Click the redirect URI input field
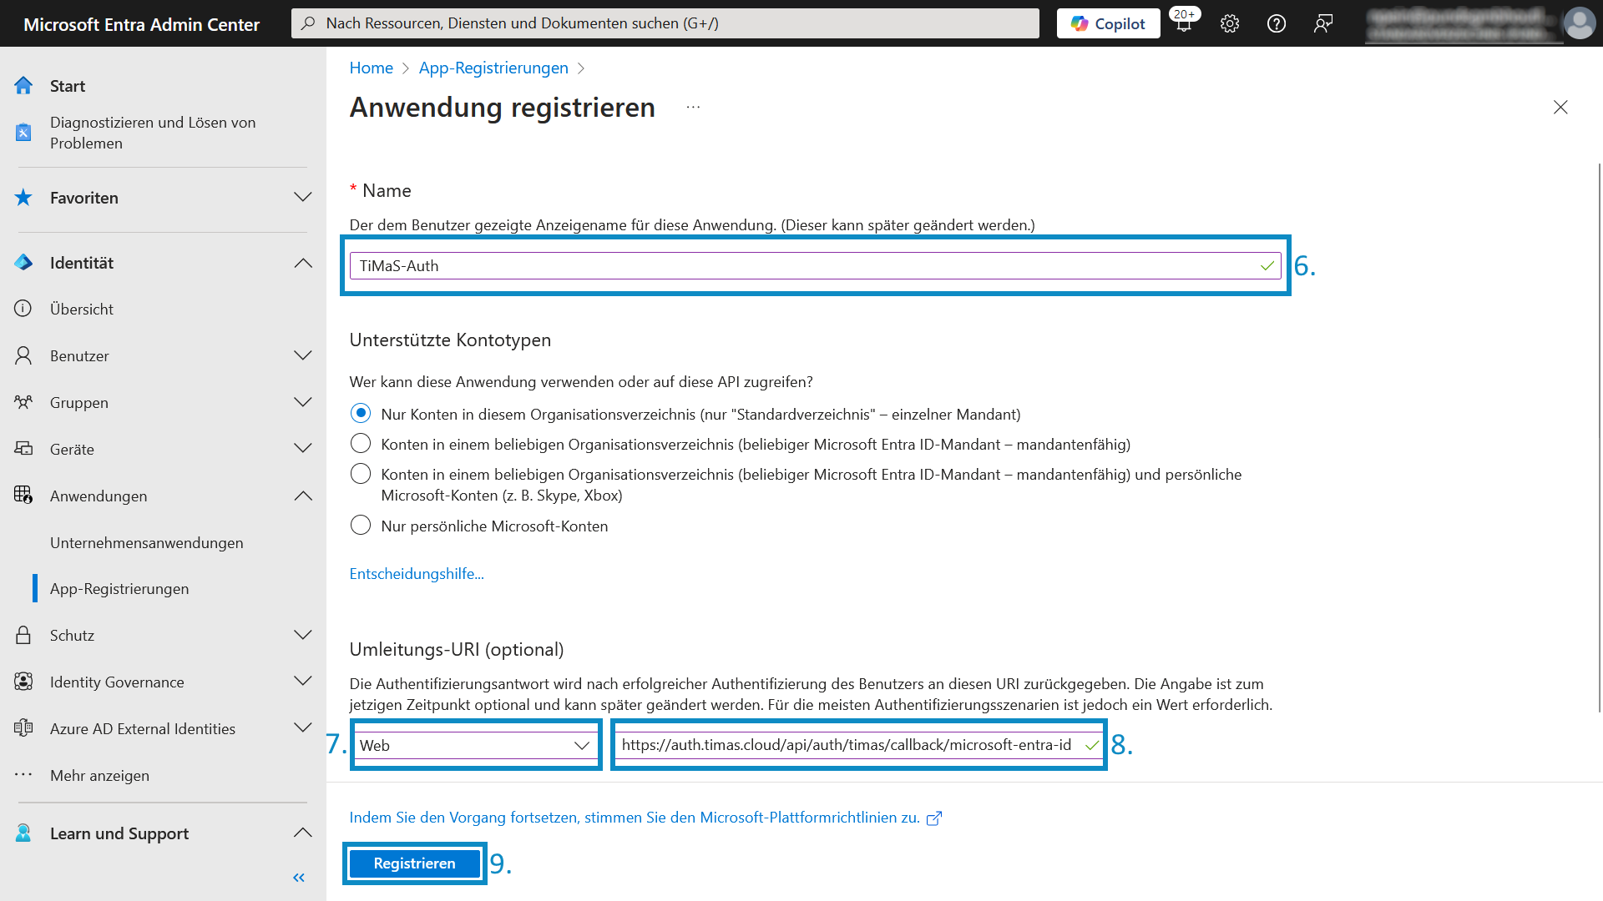1603x901 pixels. 859,745
